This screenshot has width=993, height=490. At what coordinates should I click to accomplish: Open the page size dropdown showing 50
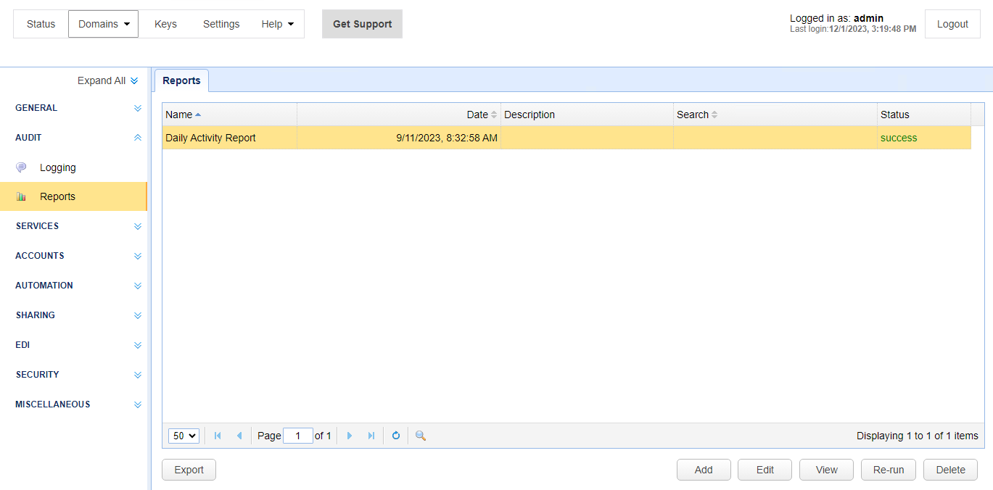(x=184, y=436)
